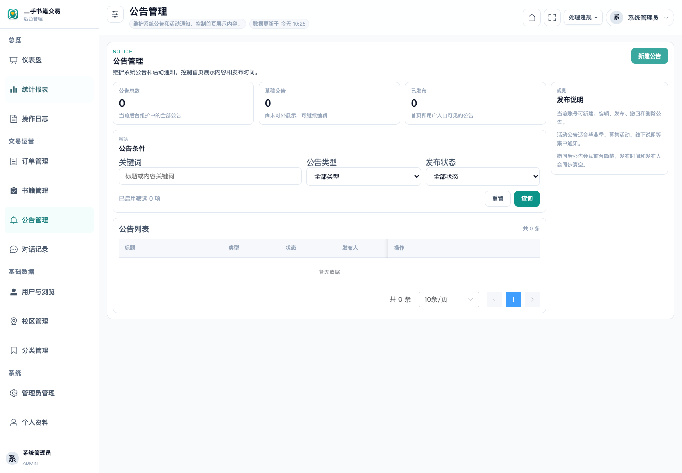Click the 公告总数 statistic card
682x473 pixels.
coord(183,103)
